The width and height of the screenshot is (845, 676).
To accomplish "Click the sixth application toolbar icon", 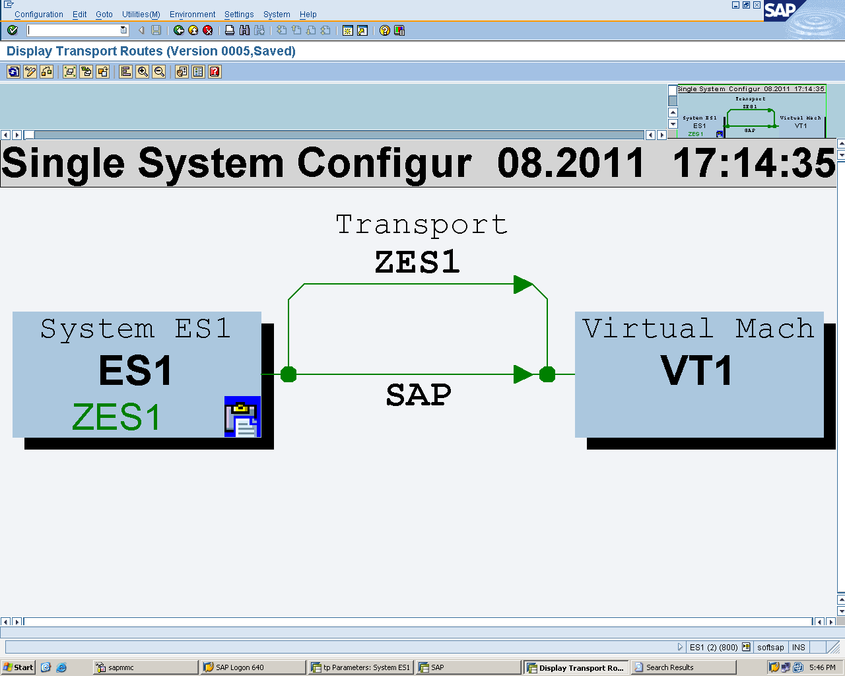I will [x=103, y=72].
